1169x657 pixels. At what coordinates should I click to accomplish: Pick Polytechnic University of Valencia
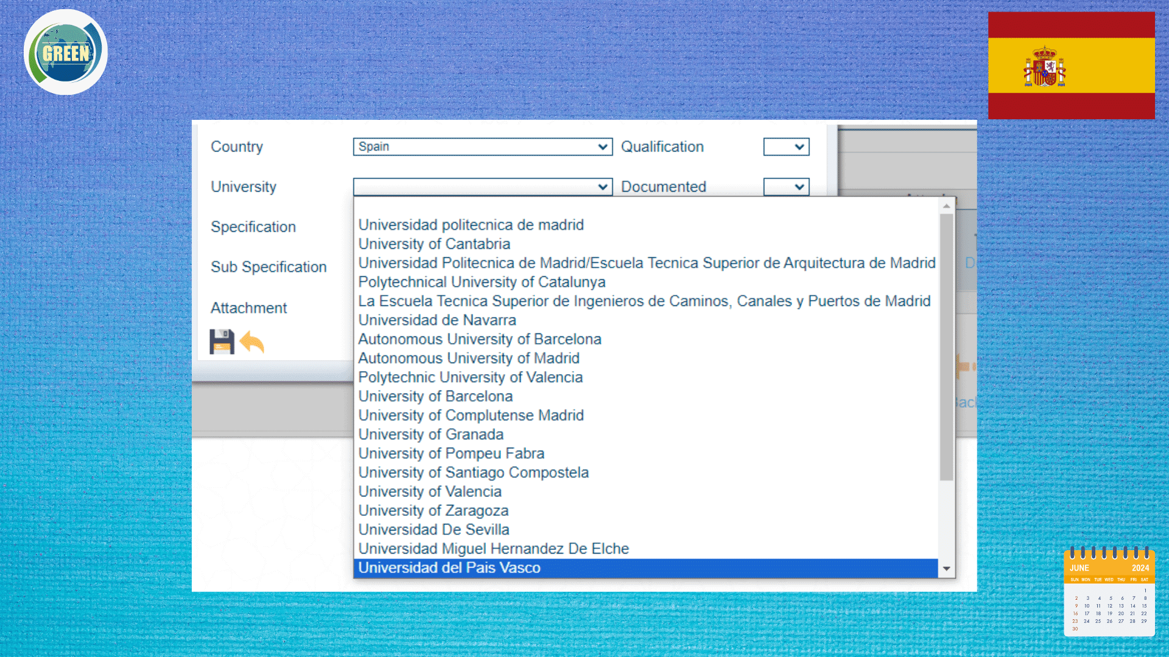click(x=470, y=377)
